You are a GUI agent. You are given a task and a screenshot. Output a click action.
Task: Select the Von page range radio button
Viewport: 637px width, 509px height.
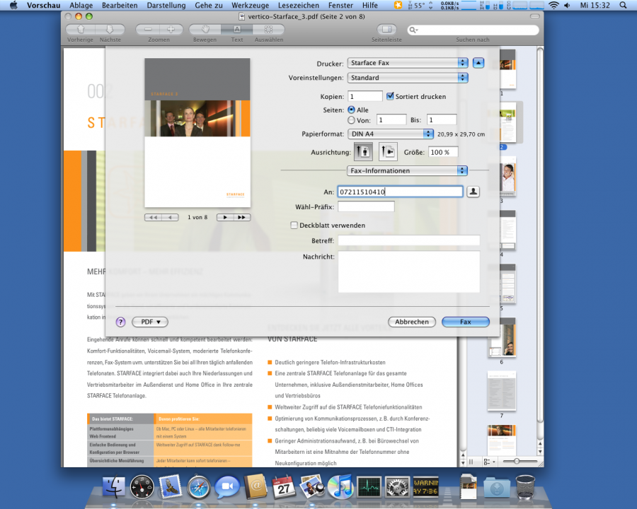(x=351, y=120)
